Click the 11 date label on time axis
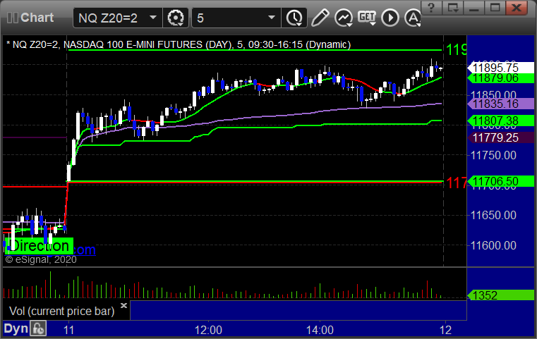 68,330
